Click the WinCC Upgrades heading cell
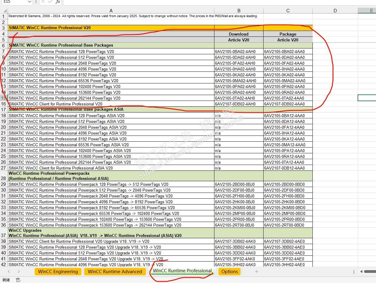 [x=111, y=233]
